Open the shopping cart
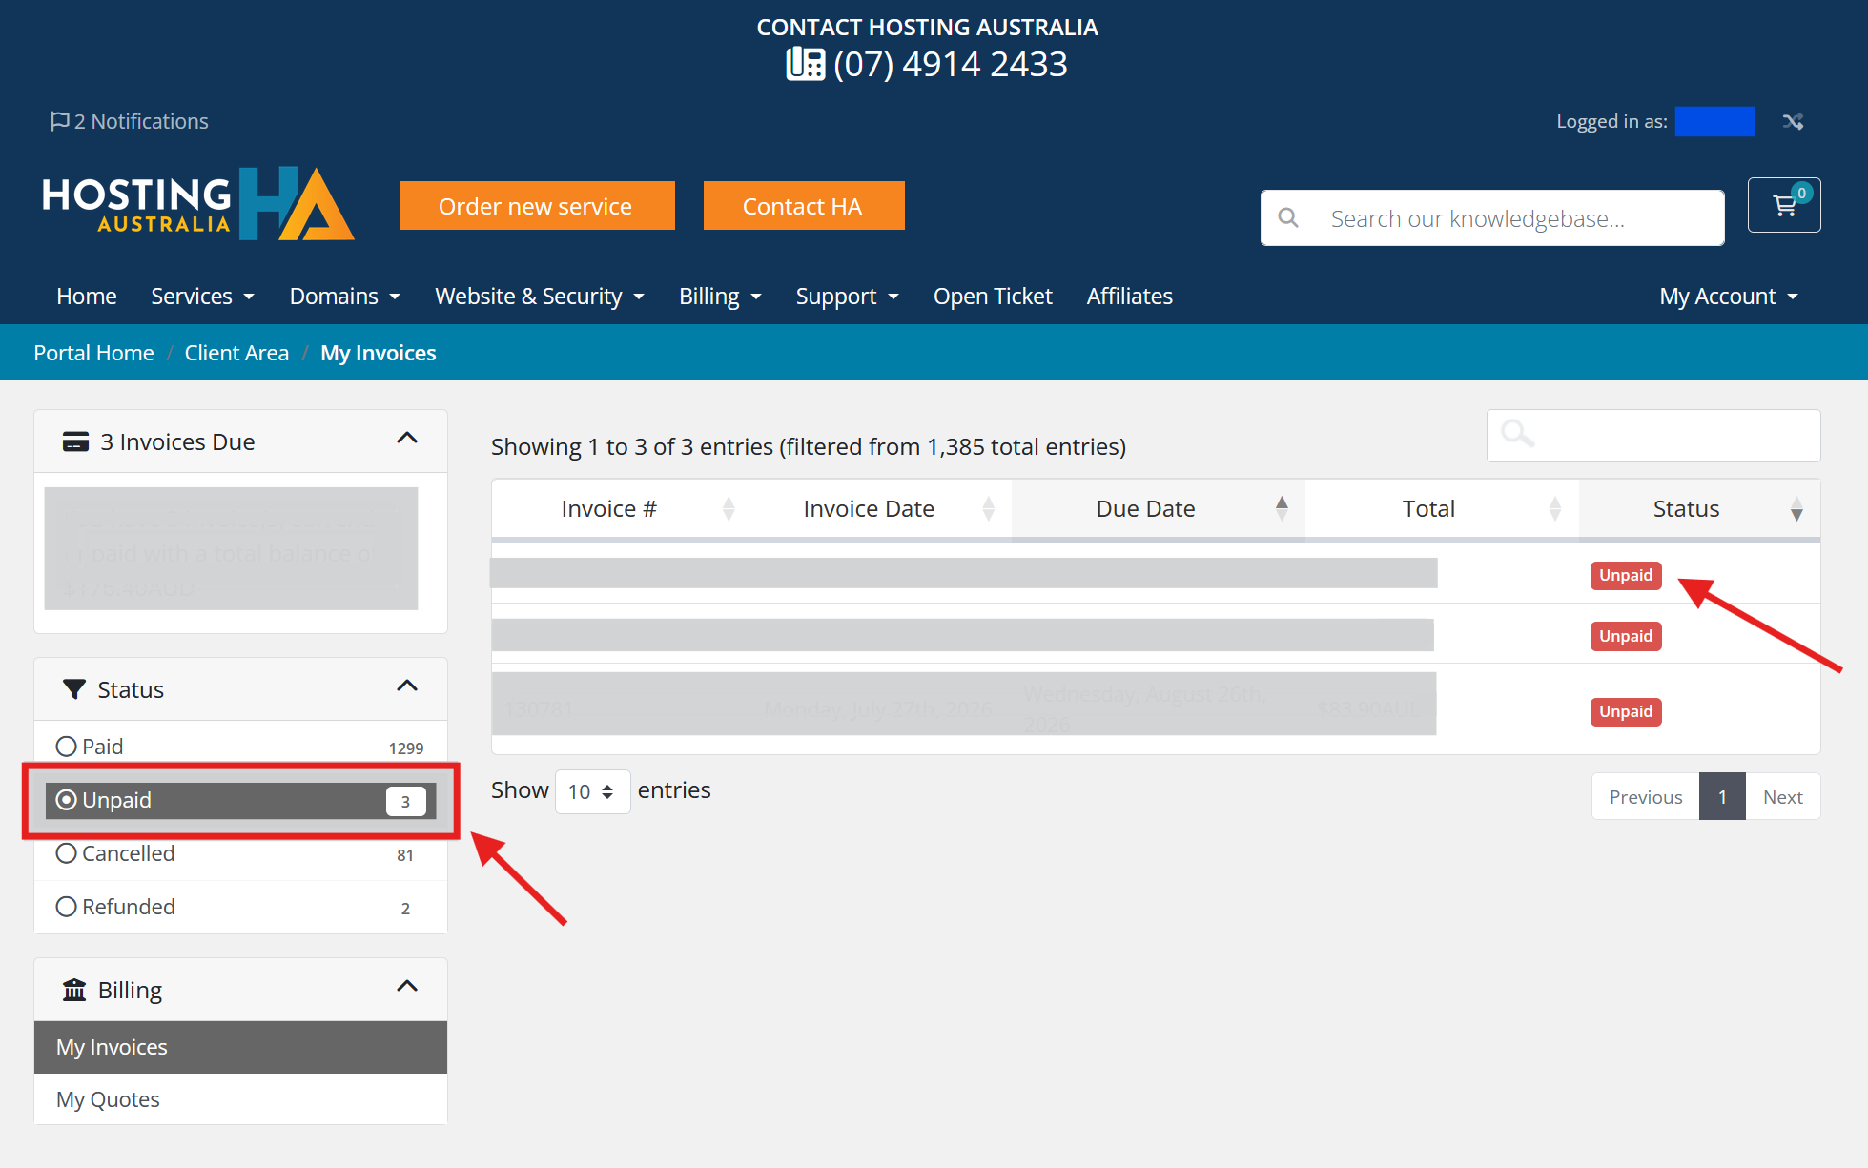Viewport: 1868px width, 1168px height. [1784, 205]
